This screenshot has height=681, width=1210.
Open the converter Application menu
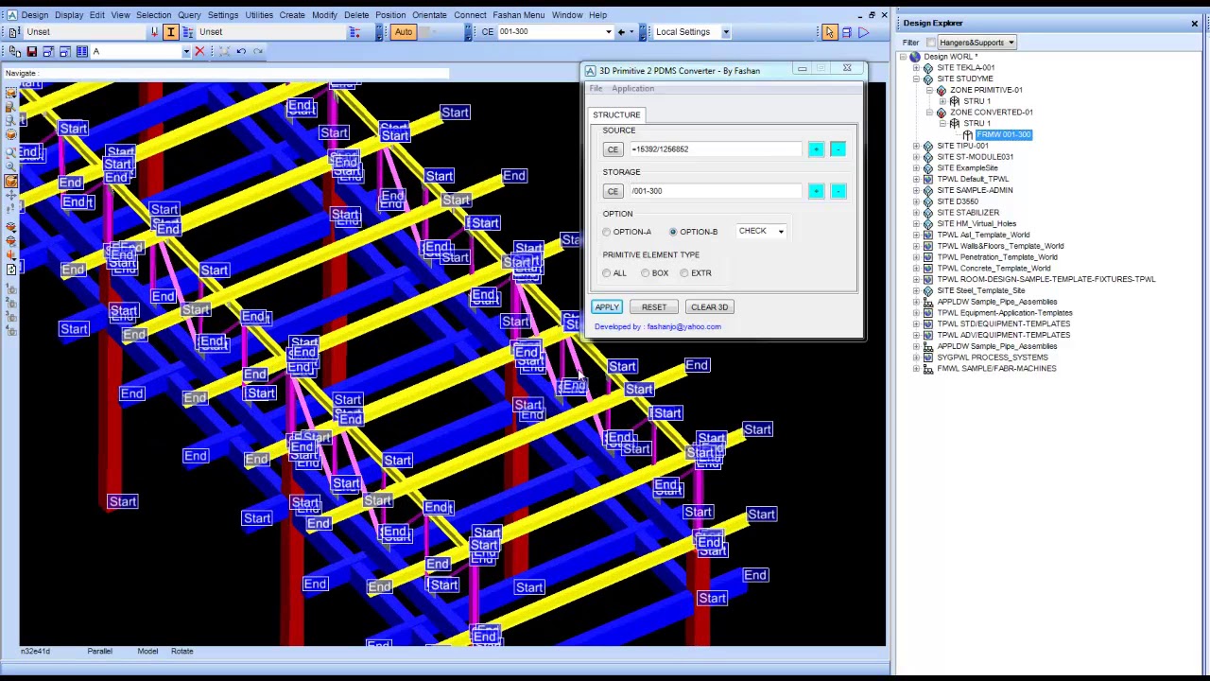632,89
